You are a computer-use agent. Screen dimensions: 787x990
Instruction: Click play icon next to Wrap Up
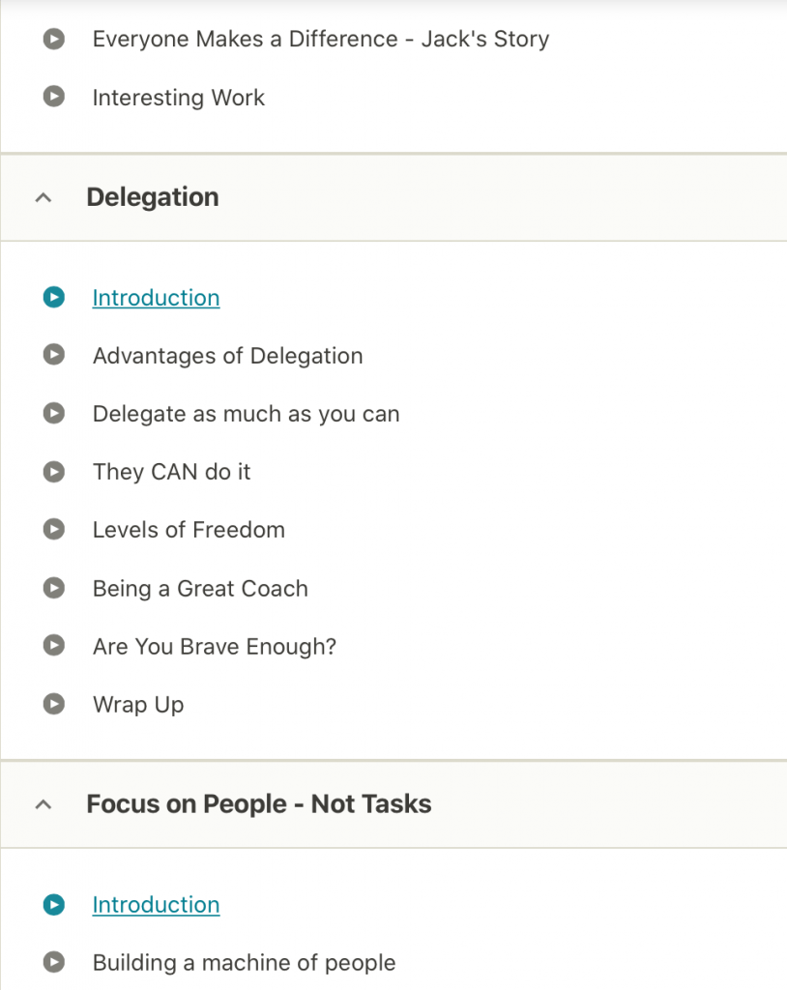[x=54, y=704]
